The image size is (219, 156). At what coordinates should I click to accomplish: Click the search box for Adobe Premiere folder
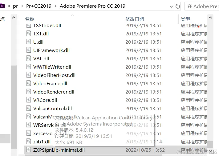tap(202, 6)
